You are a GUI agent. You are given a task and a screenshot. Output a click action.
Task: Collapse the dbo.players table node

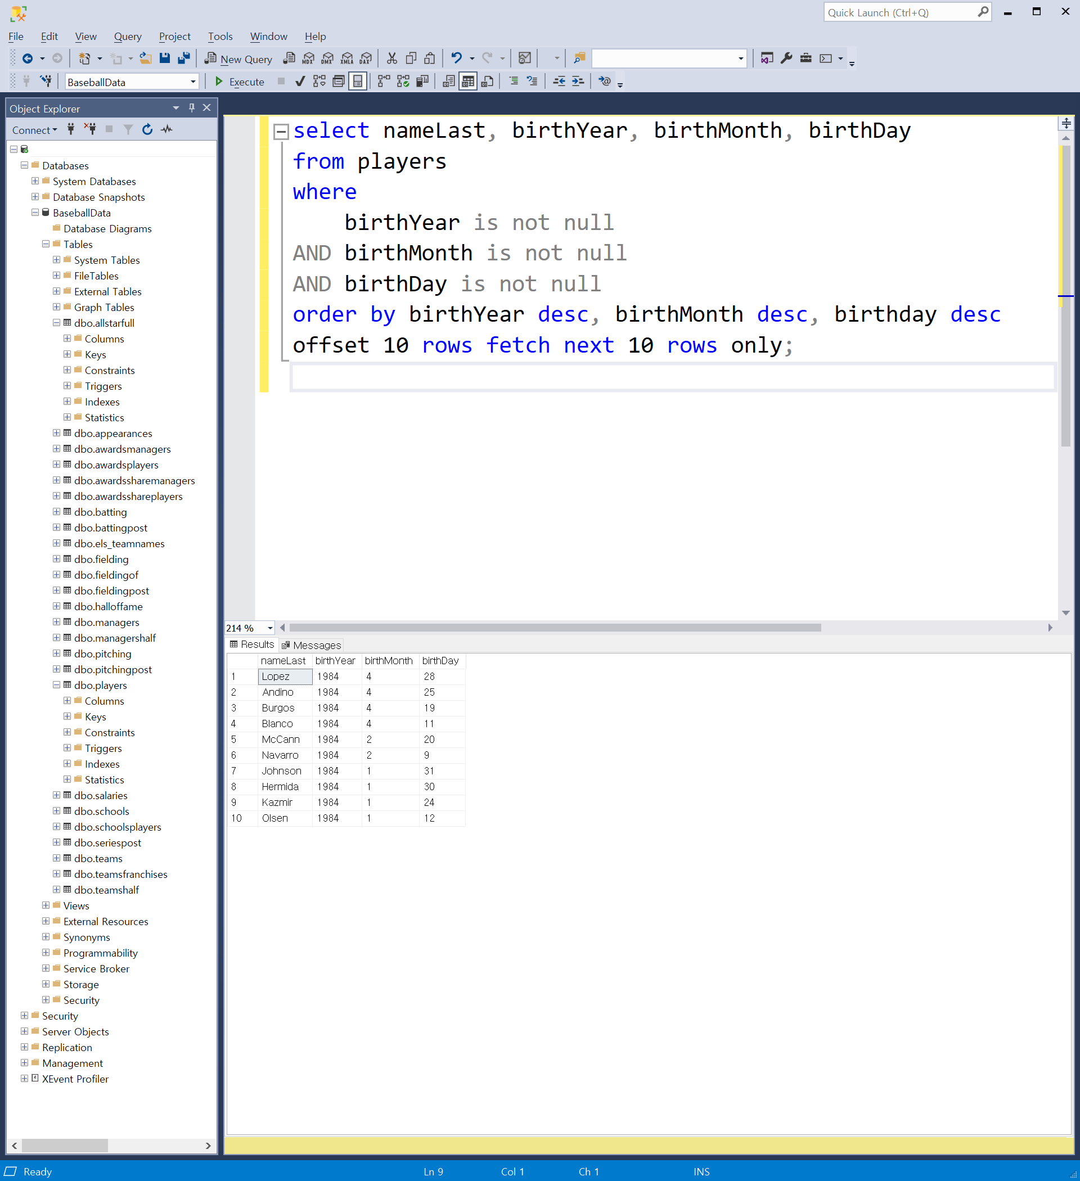tap(56, 685)
